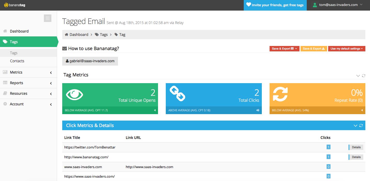Screen dimensions: 370x181
Task: Click ABOVE AVERAGE (AVG. CPT 0.18) text
Action: point(189,110)
